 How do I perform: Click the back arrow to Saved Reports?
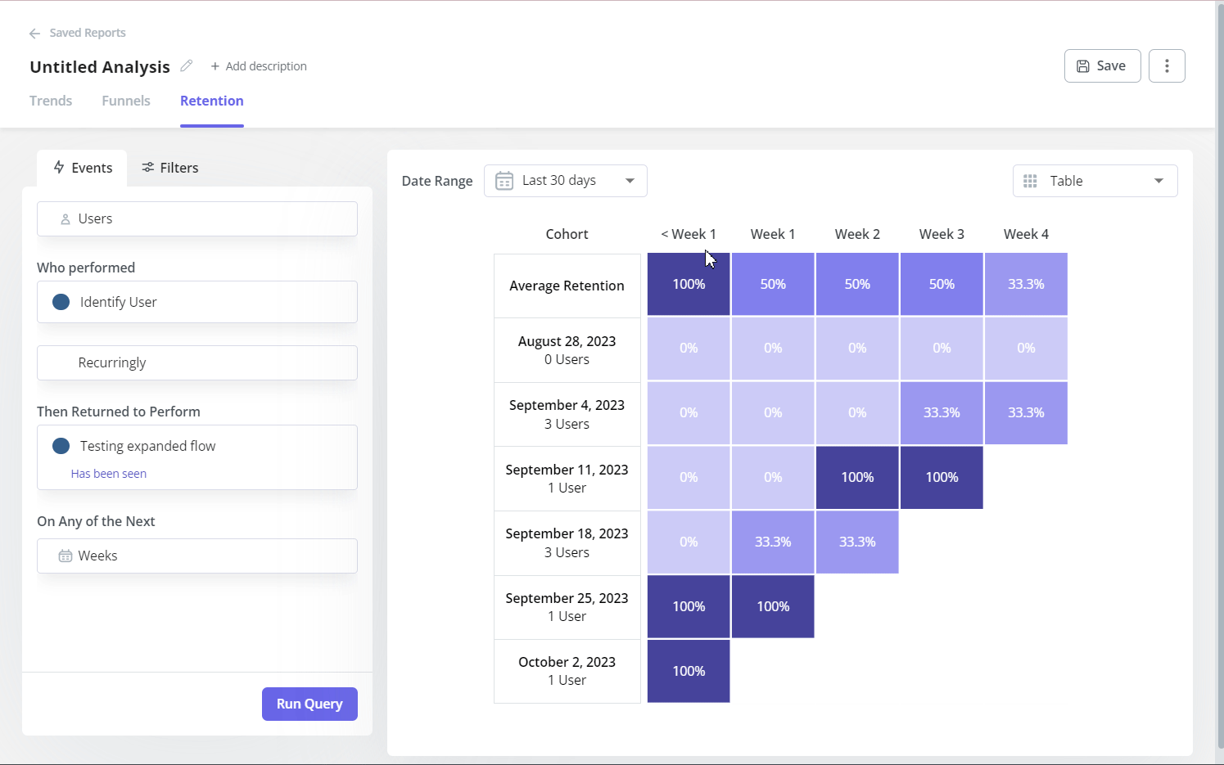pos(34,33)
